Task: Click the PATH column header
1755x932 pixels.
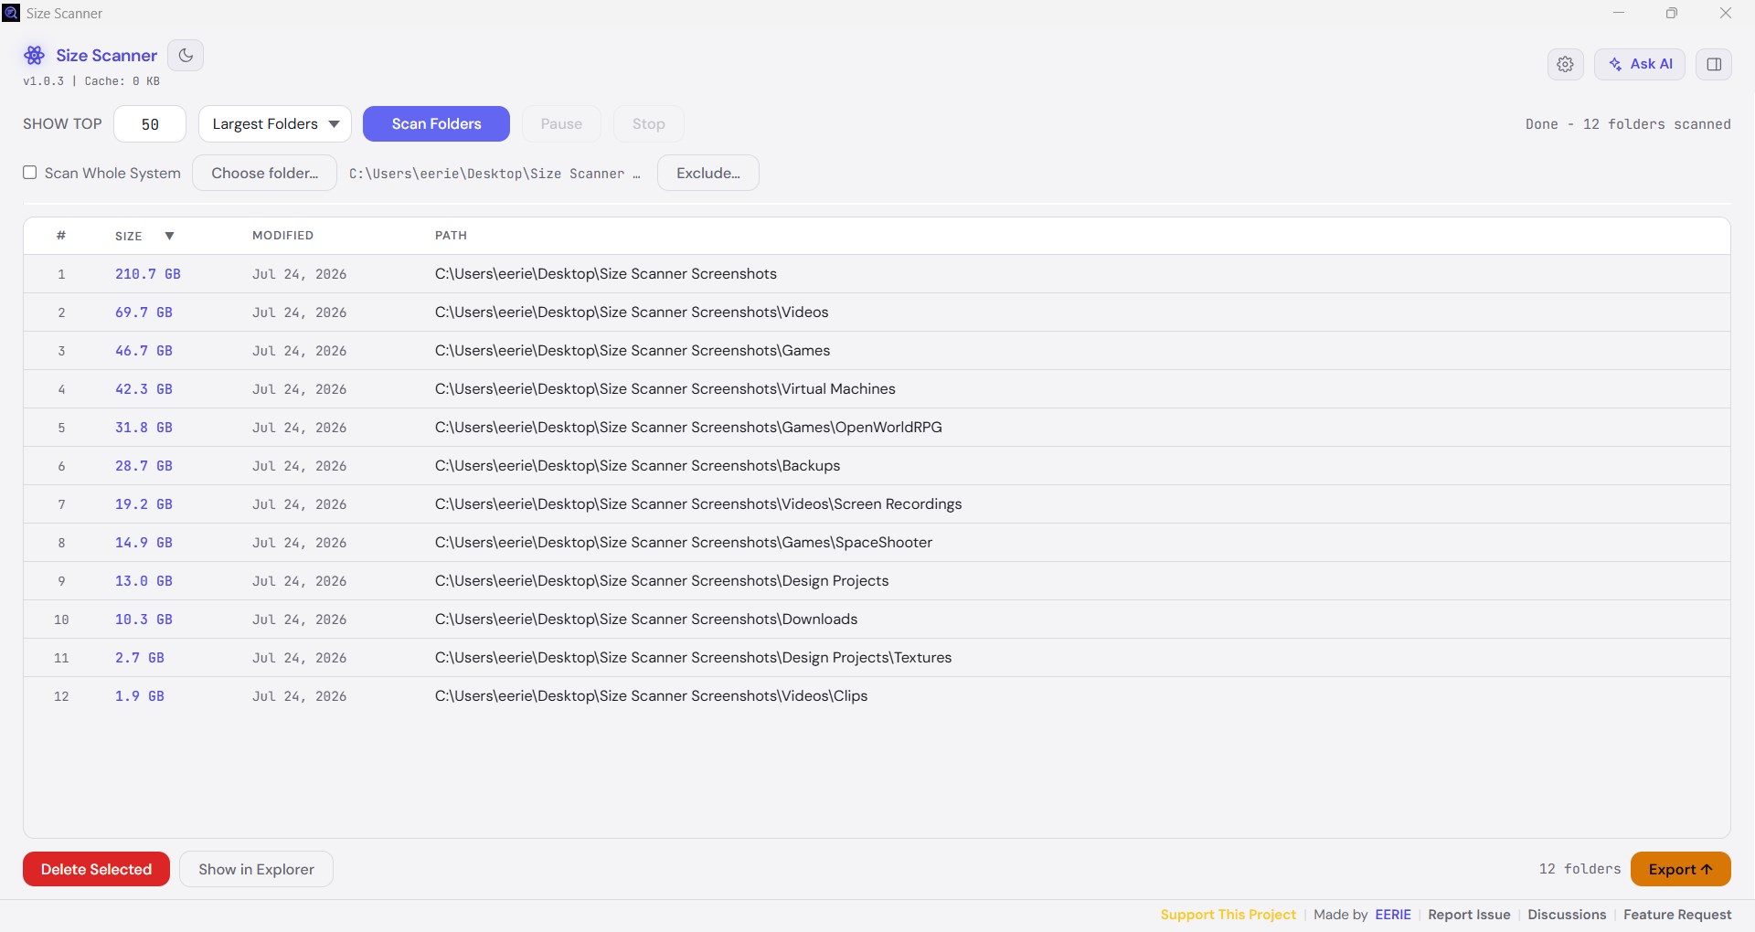Action: (x=451, y=236)
